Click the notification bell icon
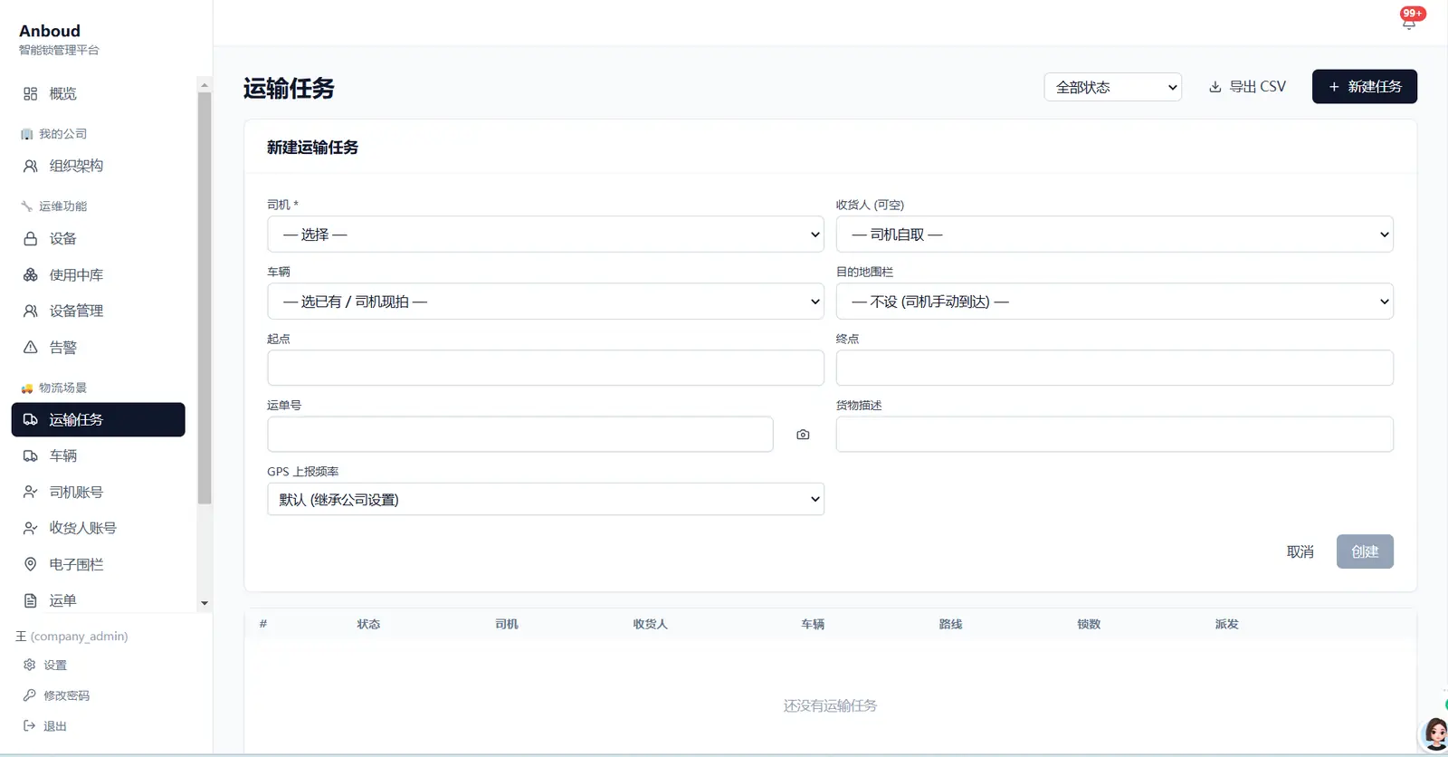Screen dimensions: 1448x757 (1409, 24)
